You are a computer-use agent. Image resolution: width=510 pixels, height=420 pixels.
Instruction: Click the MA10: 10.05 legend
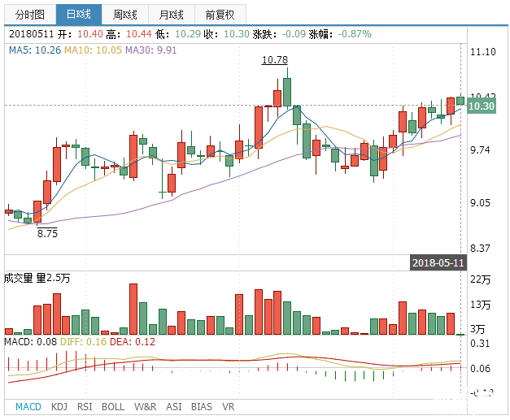tap(93, 50)
